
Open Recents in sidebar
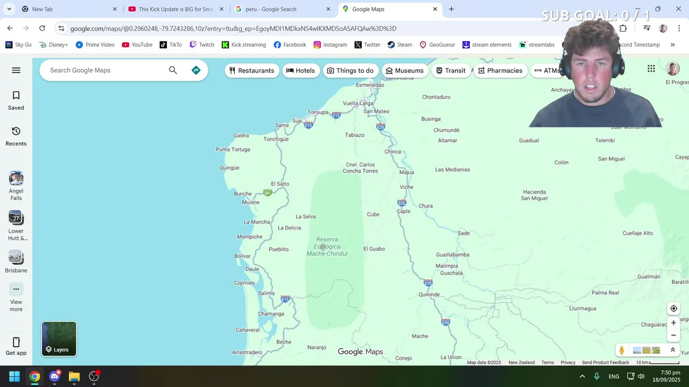click(16, 137)
